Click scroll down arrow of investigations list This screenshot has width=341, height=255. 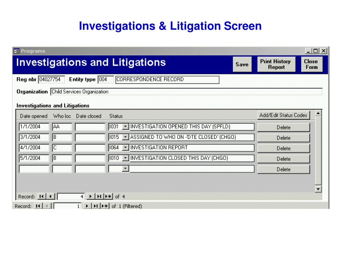[x=318, y=189]
